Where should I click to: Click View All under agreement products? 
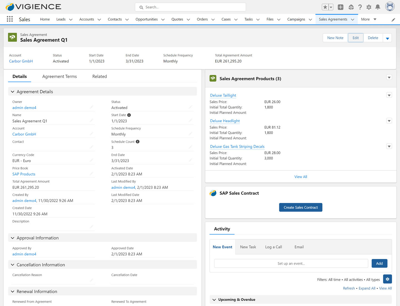pos(301,177)
